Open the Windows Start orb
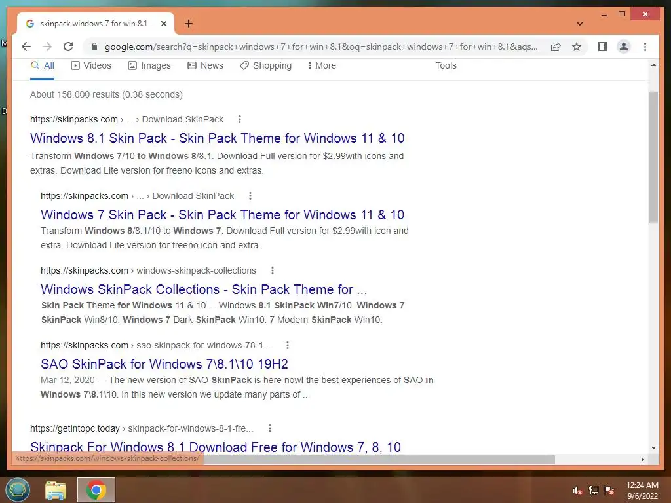The image size is (671, 503). pos(18,490)
